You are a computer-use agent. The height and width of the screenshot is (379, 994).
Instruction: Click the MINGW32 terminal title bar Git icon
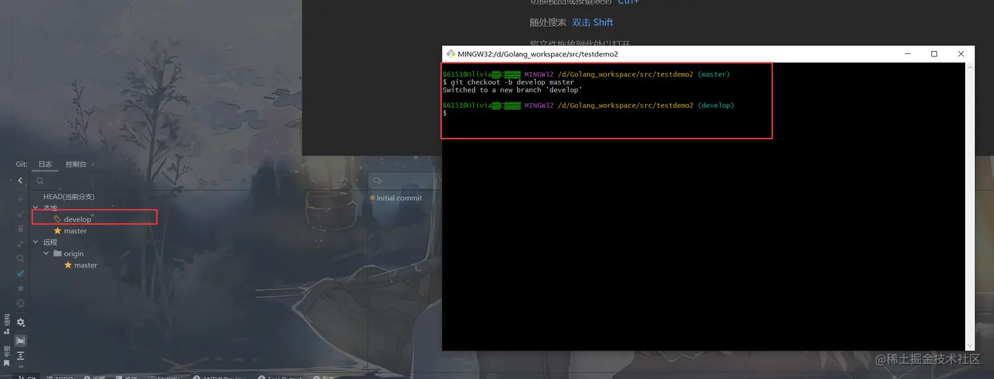[450, 54]
